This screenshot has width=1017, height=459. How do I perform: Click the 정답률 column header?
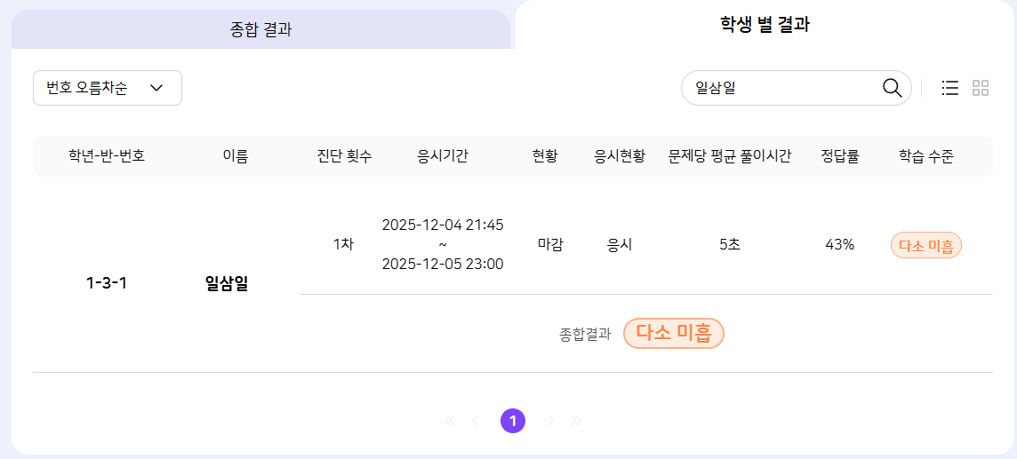839,156
